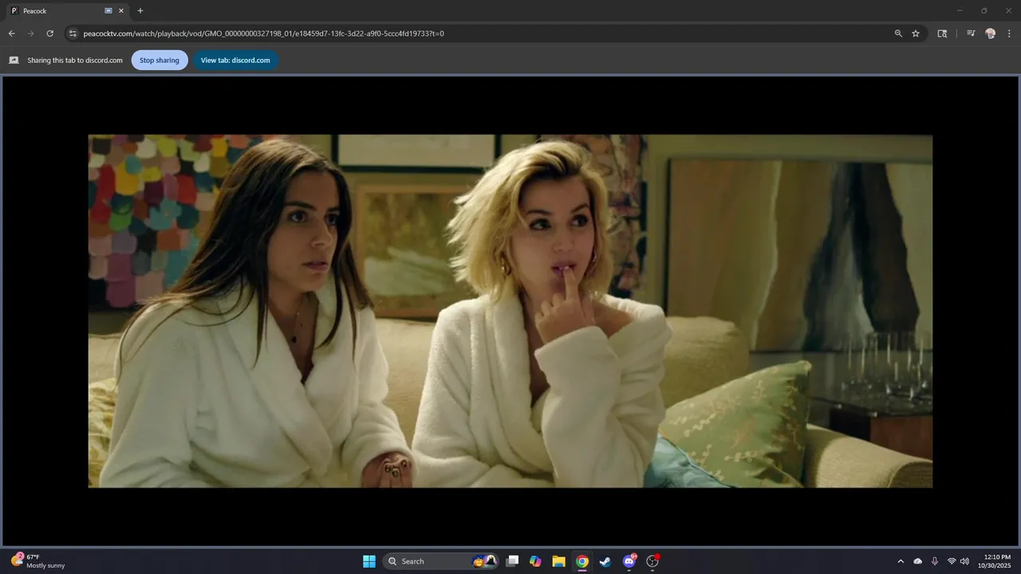Open the volume speaker tray icon
The height and width of the screenshot is (574, 1021).
tap(964, 561)
